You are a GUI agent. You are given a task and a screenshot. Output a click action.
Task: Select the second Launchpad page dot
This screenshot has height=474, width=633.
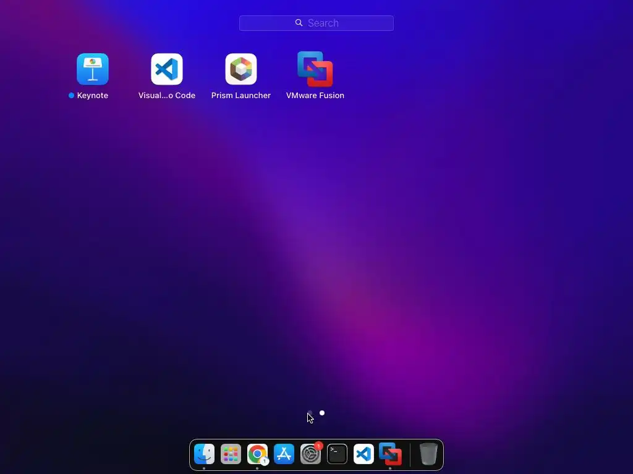[322, 413]
